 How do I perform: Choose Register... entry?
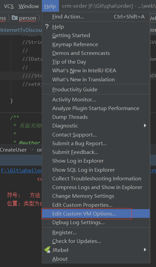96,233
